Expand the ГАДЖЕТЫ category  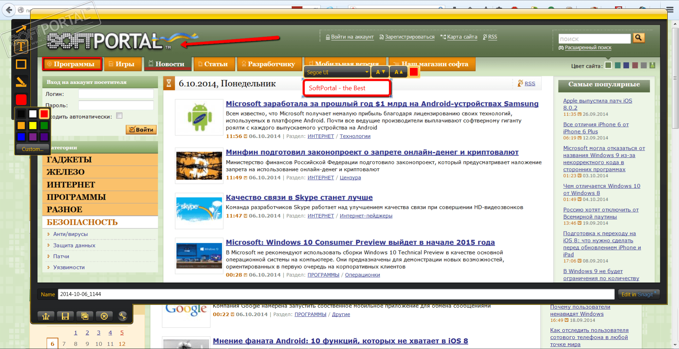tap(100, 160)
